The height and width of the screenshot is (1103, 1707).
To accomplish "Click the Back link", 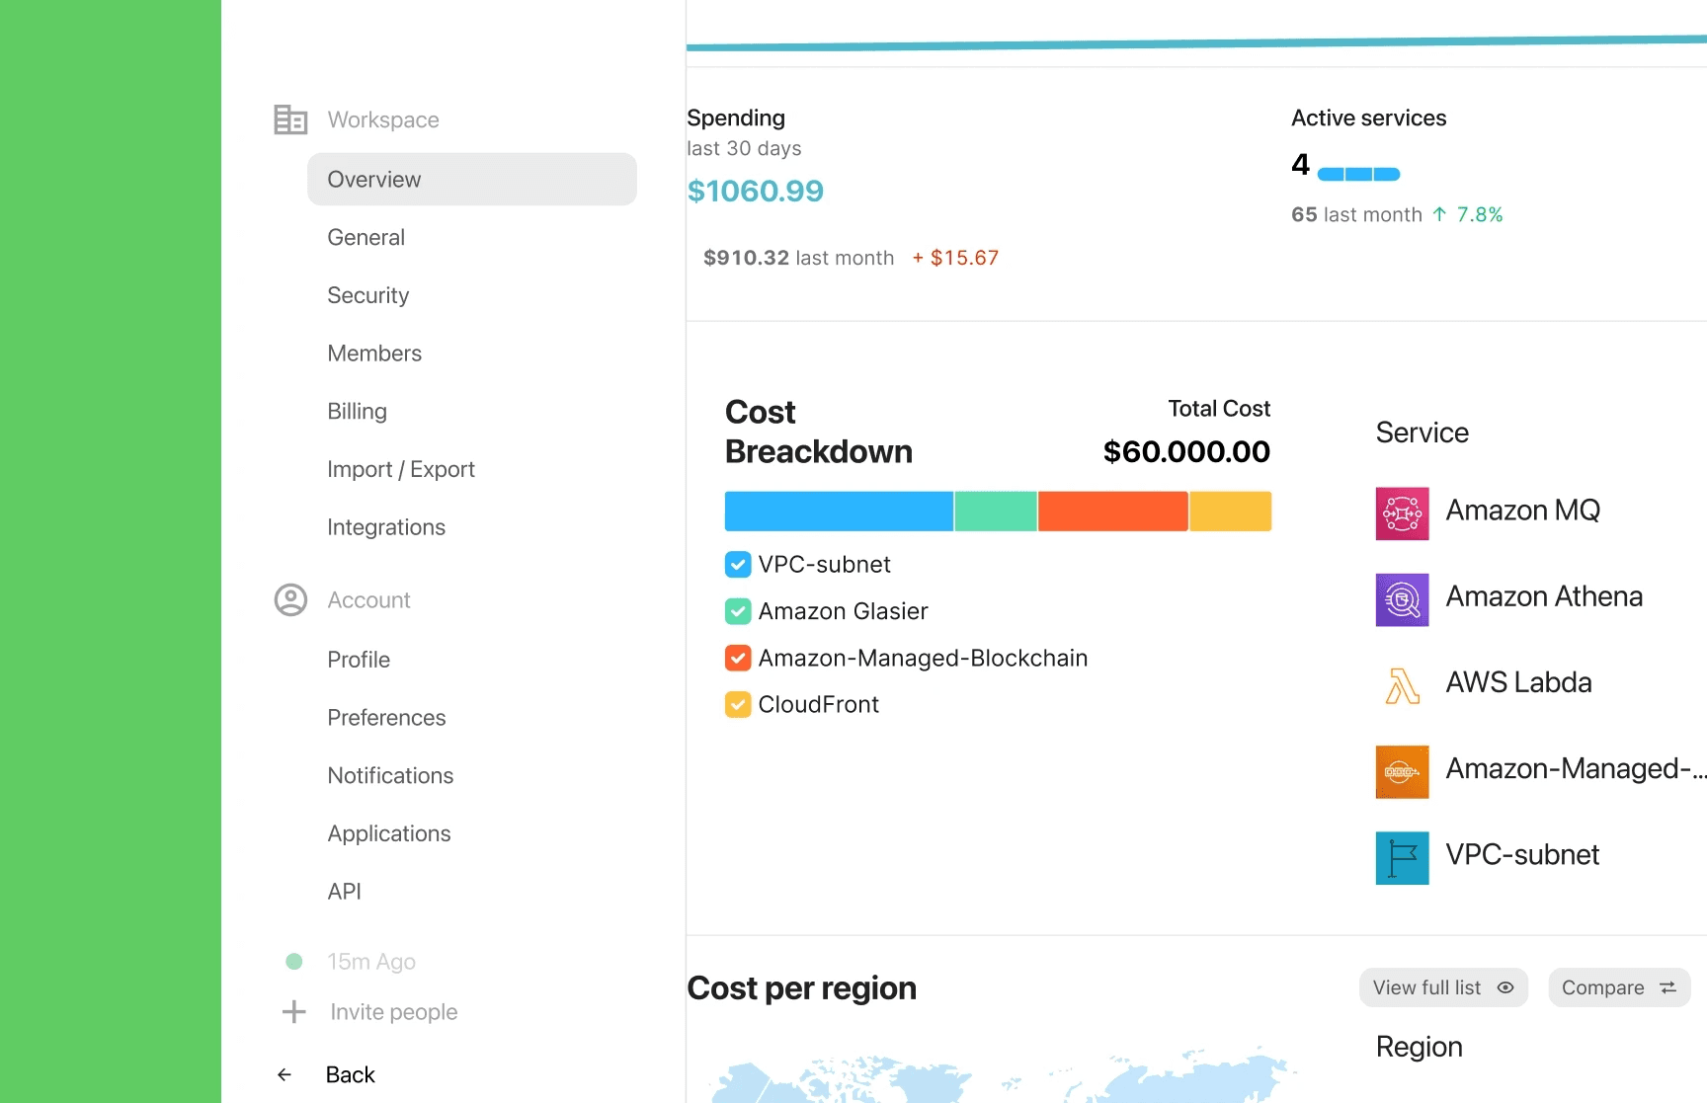I will click(350, 1074).
